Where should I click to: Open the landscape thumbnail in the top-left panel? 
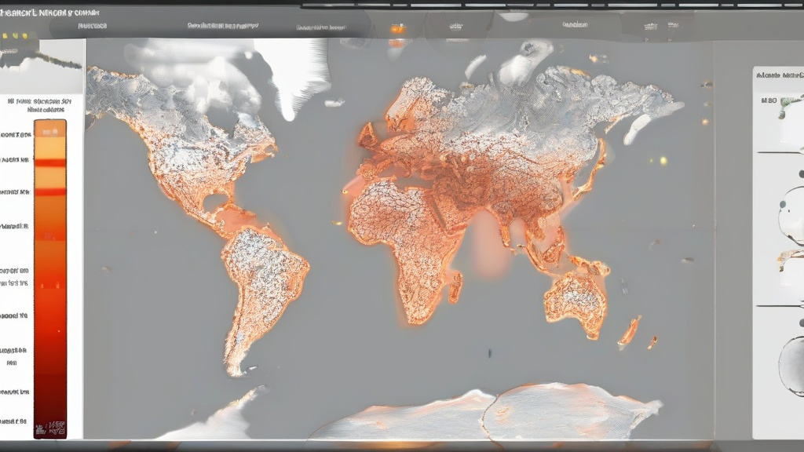(x=41, y=64)
